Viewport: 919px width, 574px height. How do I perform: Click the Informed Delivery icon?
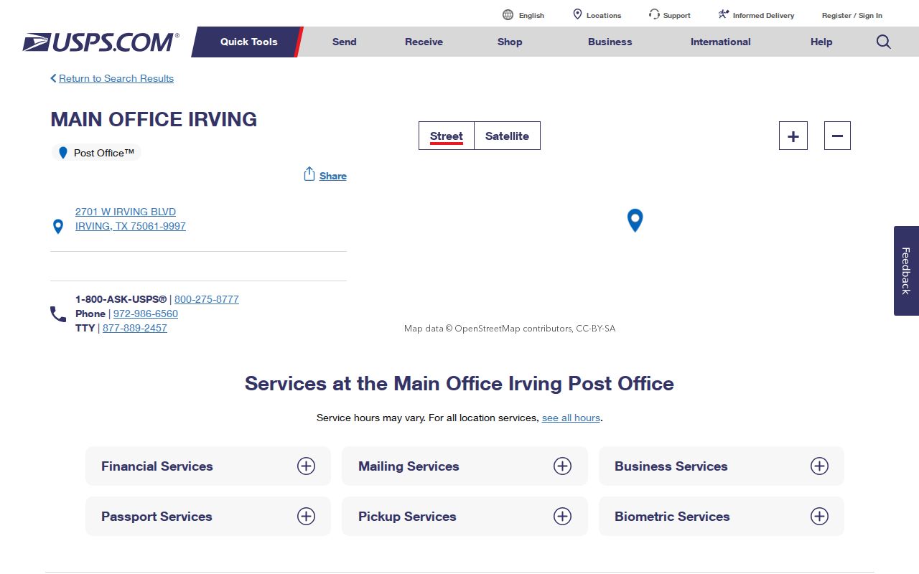click(x=724, y=14)
